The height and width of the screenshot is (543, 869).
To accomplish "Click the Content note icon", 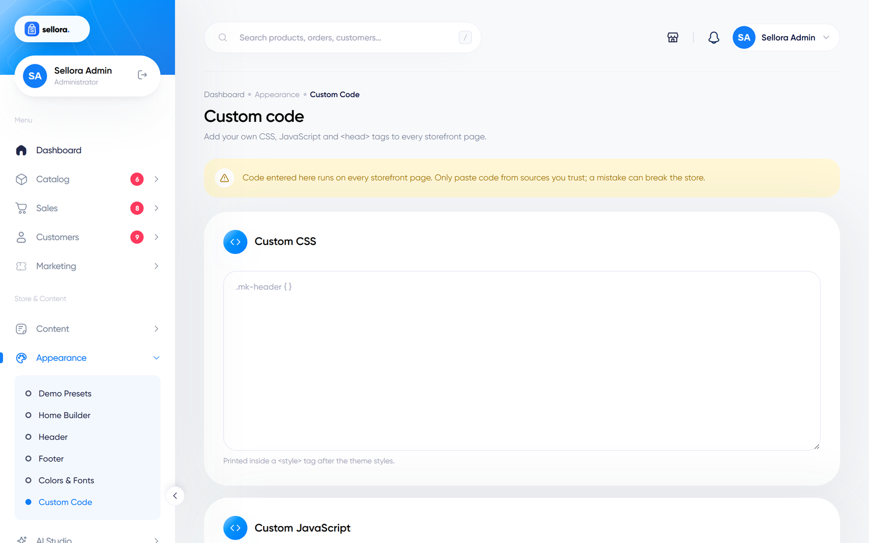I will (x=21, y=329).
